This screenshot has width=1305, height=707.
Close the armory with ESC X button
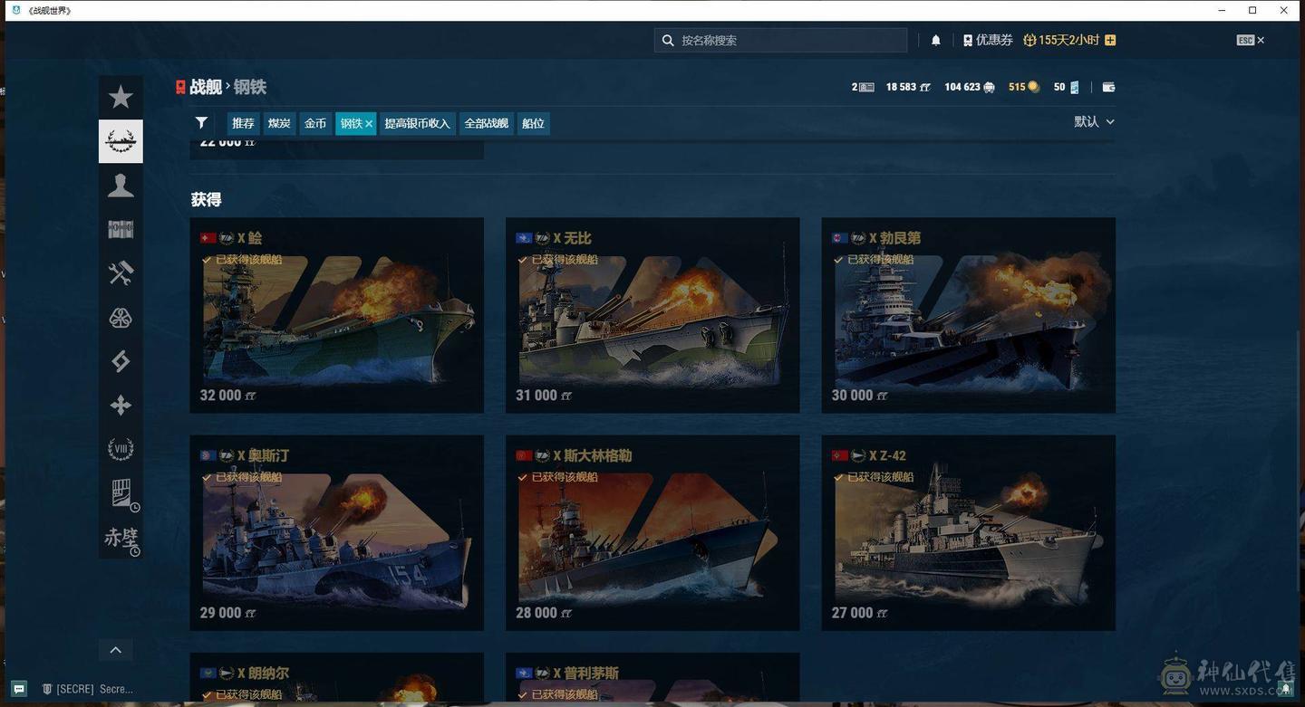point(1251,40)
